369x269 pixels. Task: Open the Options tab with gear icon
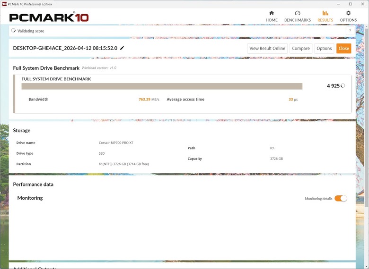348,16
